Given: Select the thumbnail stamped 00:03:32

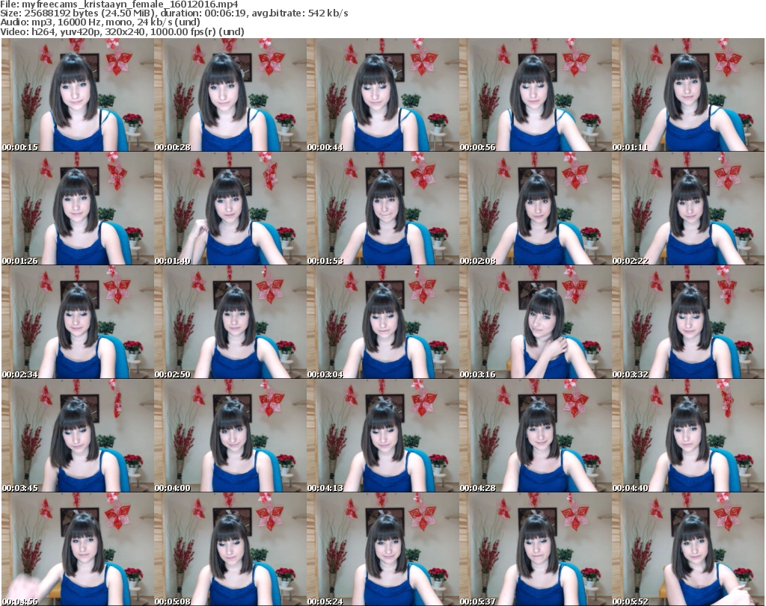Looking at the screenshot, I should coord(688,322).
